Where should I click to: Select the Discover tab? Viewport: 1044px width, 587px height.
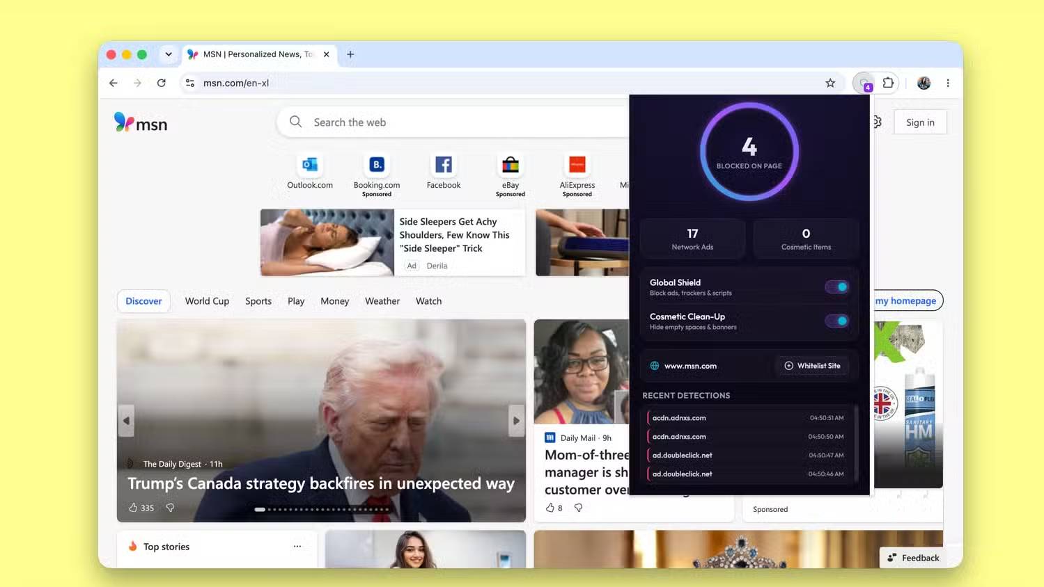(143, 301)
